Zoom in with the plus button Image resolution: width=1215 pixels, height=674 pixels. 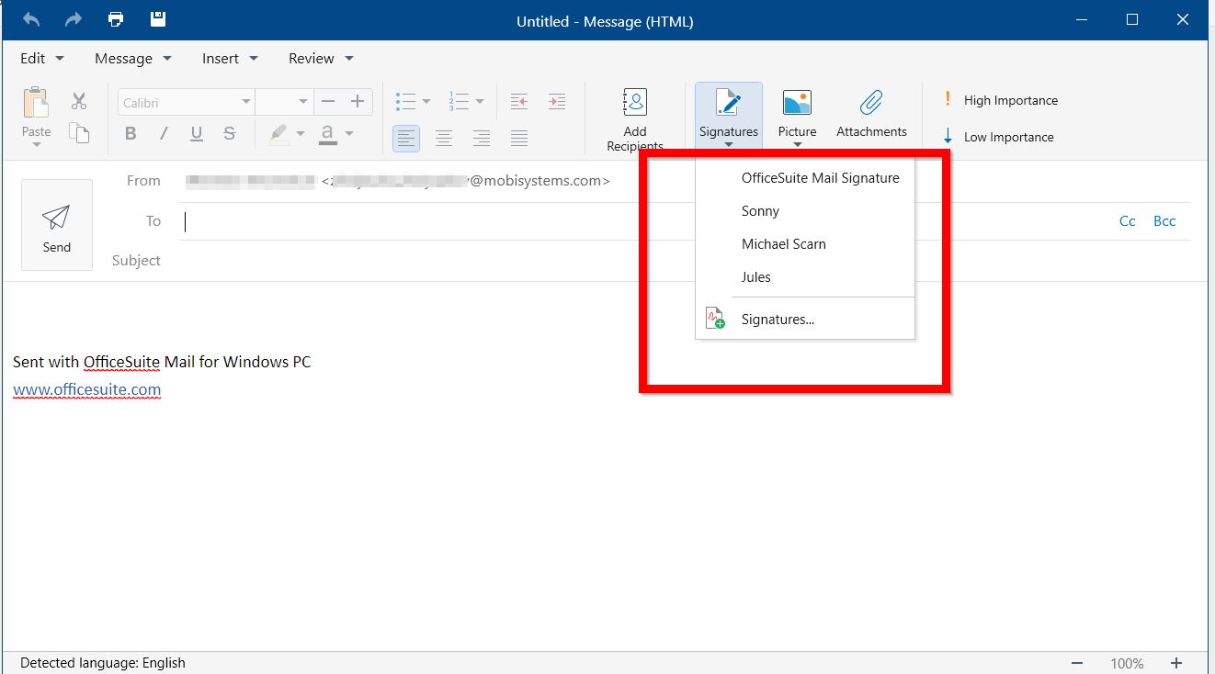(x=1176, y=663)
